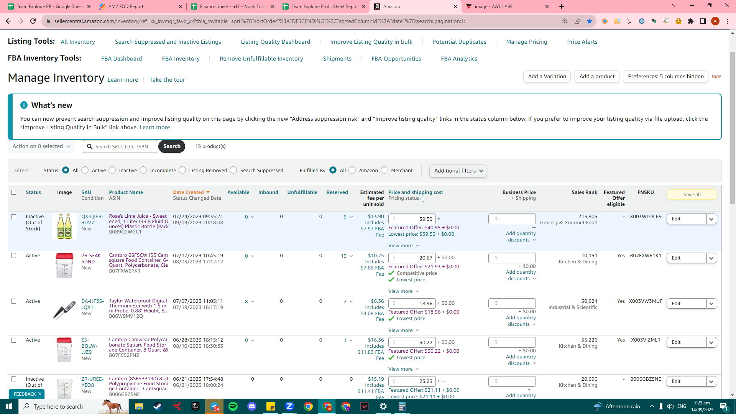Select the Search Suppressed radio filter
The image size is (736, 414).
pos(233,170)
